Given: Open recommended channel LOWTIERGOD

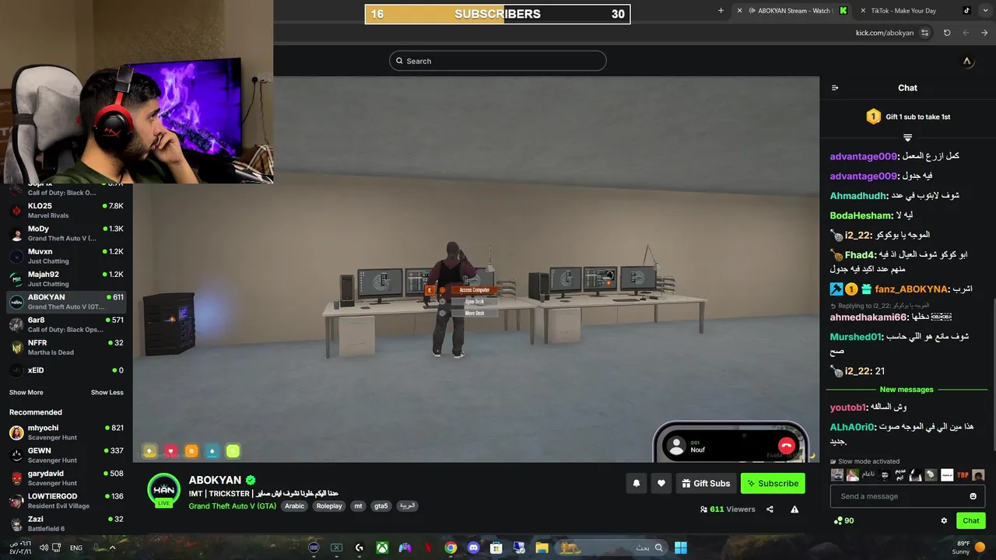Looking at the screenshot, I should 66,500.
